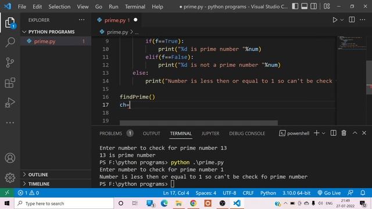
Task: Change encoding via UTF-8 status entry
Action: click(229, 193)
